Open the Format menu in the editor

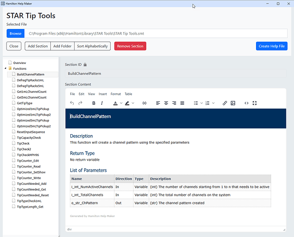pos(116,94)
